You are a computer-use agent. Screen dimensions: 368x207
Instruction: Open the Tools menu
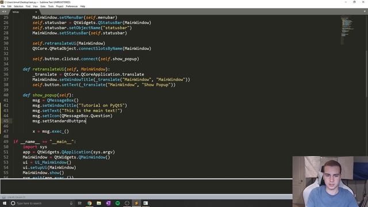51,6
